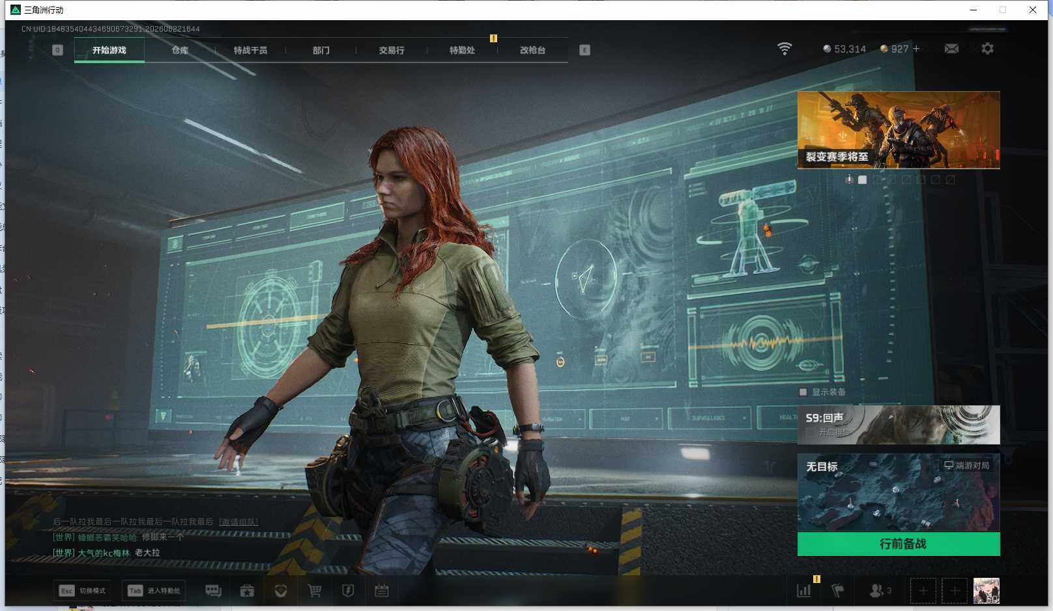The image size is (1053, 611).
Task: Open the calendar events icon
Action: [x=382, y=591]
